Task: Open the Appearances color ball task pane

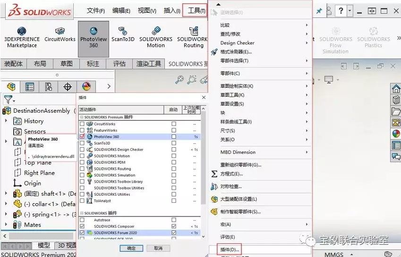Action: (x=396, y=133)
